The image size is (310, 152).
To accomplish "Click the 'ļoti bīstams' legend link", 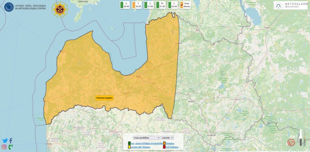I will pos(172,147).
